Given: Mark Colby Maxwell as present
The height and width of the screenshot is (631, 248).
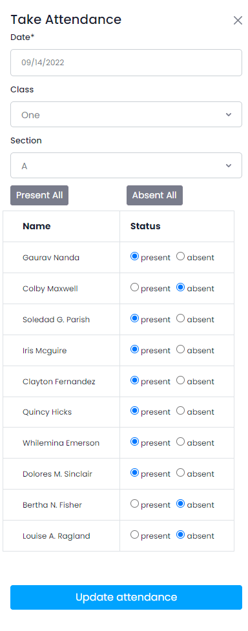Looking at the screenshot, I should [134, 287].
